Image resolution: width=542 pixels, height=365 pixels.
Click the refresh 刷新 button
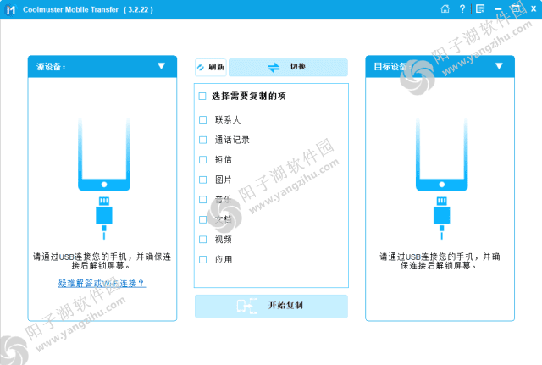pos(211,67)
